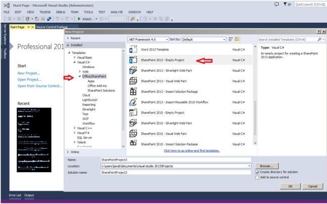The width and height of the screenshot is (327, 204).
Task: Start debugging with the green Attach arrow
Action: coord(79,19)
